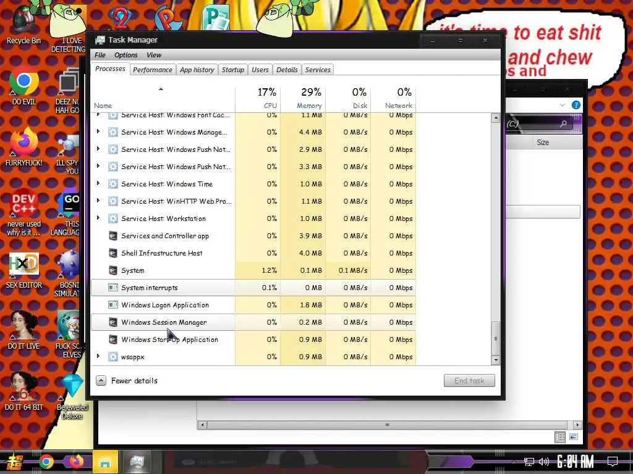Open the Bejeweled Deluxe desktop shortcut
Viewport: 633px width, 474px height.
click(72, 397)
